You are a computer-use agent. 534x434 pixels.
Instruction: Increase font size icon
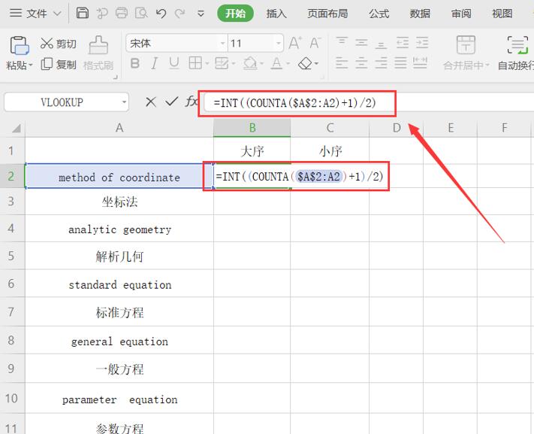click(x=295, y=43)
